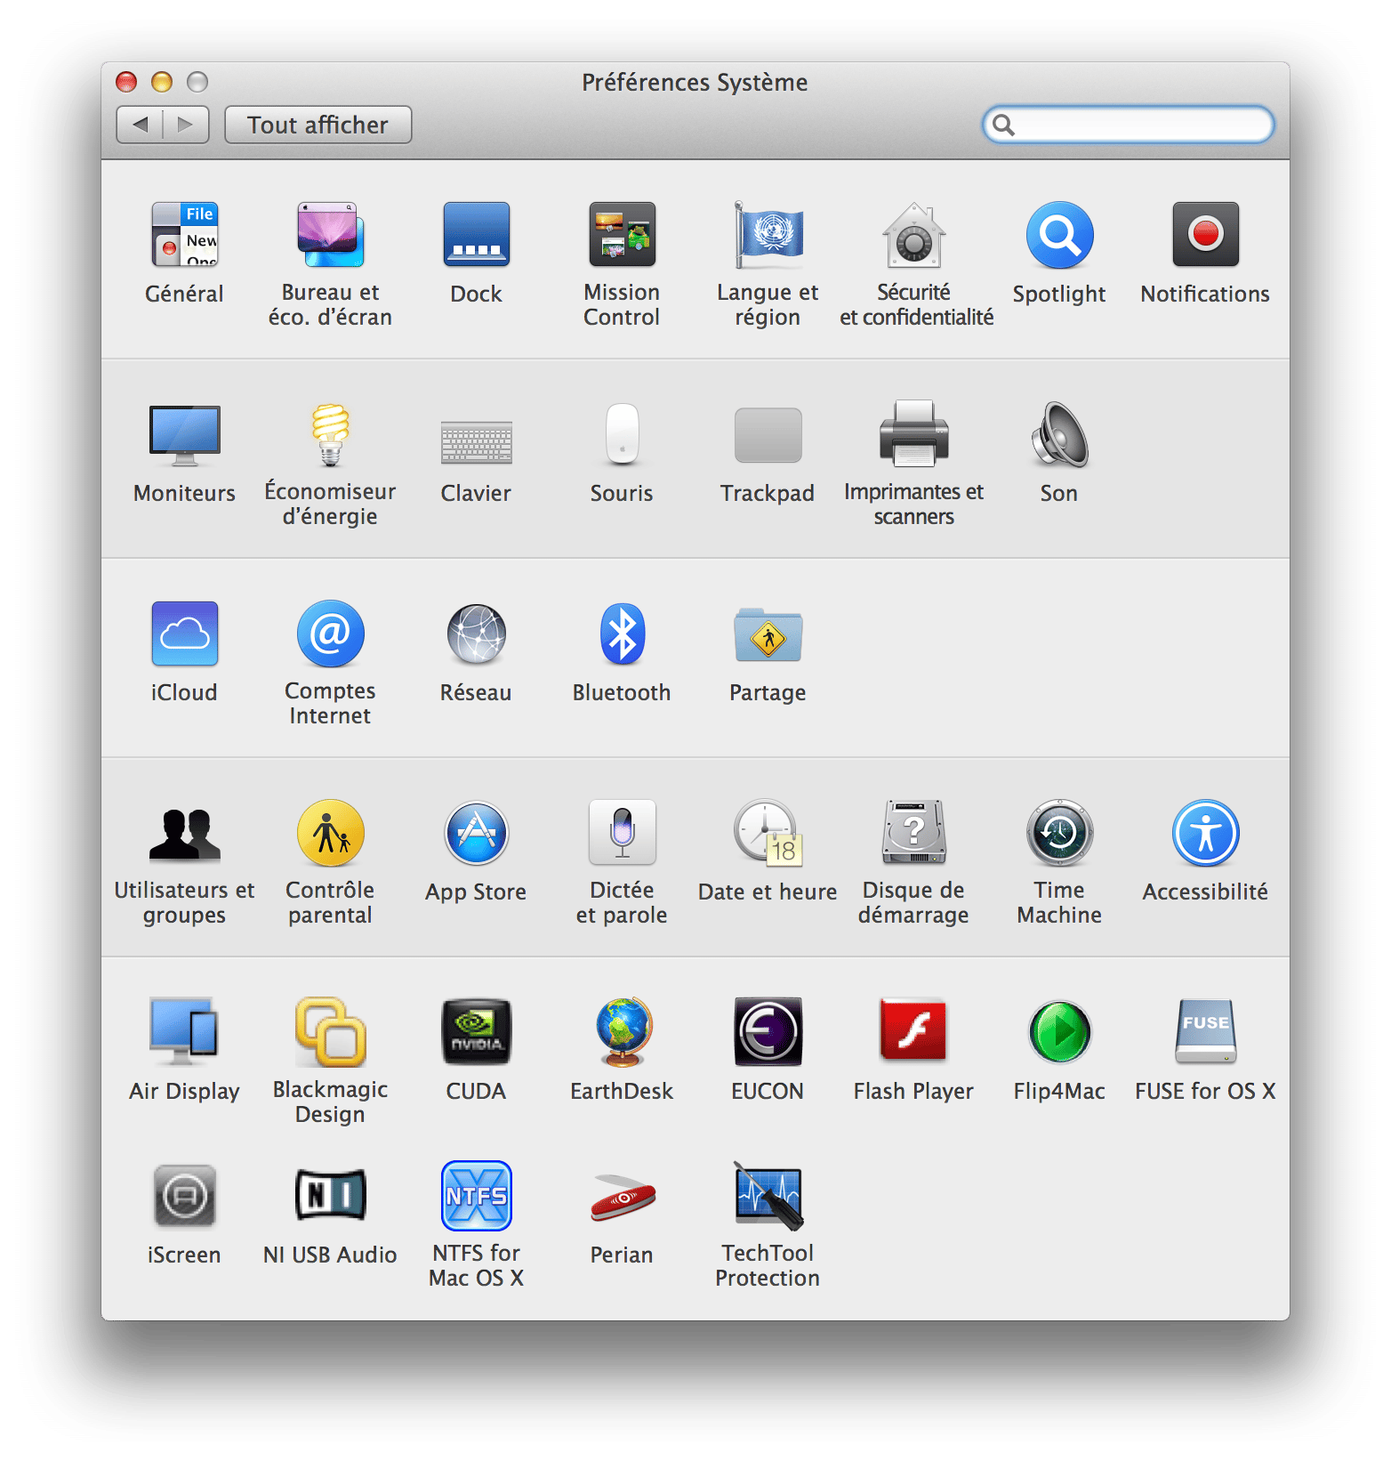Open the Moniteurs display settings
The height and width of the screenshot is (1461, 1391).
coord(184,434)
